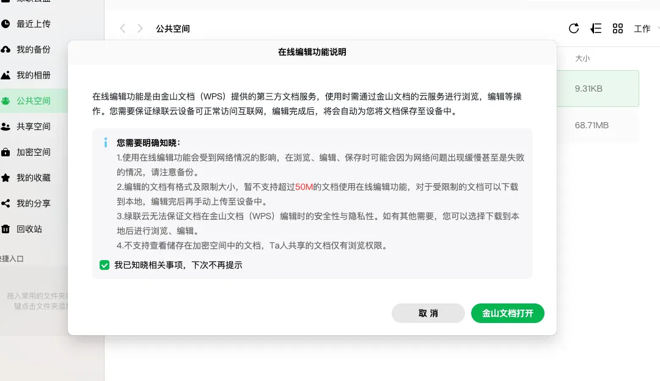Click the 回收站 trash icon
The height and width of the screenshot is (381, 660).
click(x=5, y=229)
